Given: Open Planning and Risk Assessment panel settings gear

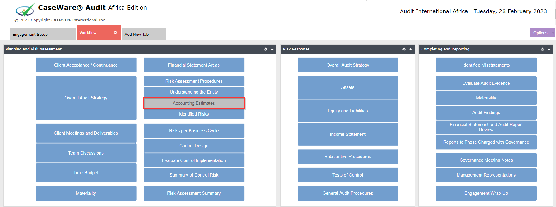Looking at the screenshot, I should point(266,49).
